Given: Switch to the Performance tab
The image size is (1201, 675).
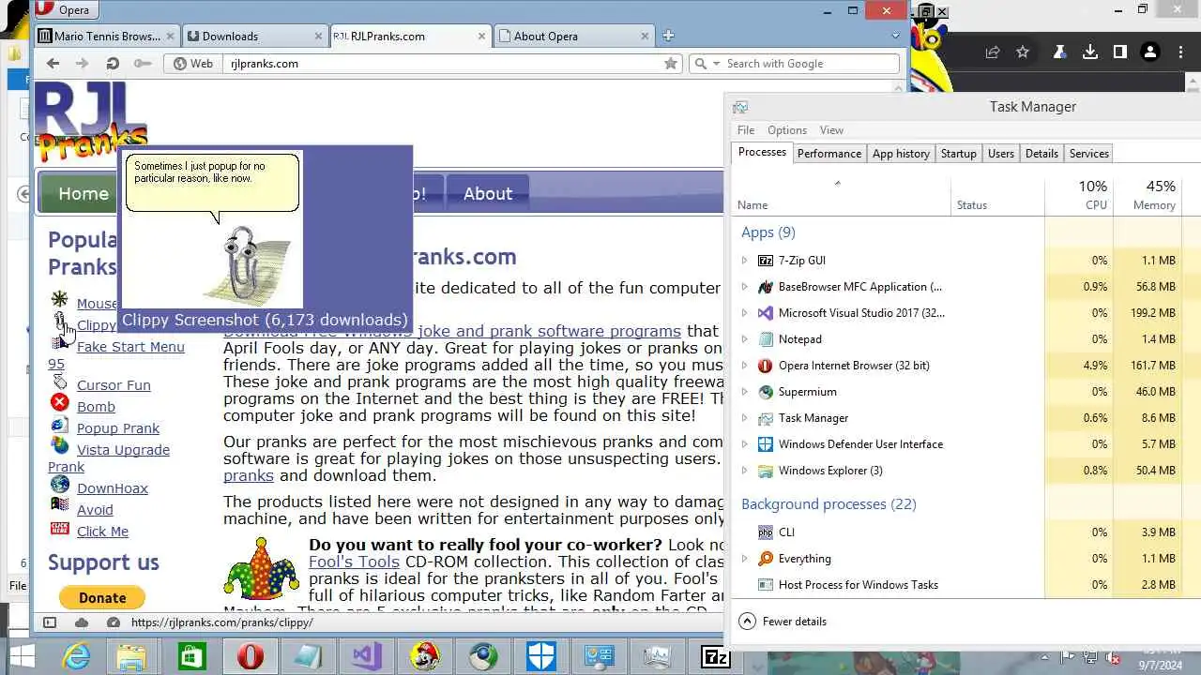Looking at the screenshot, I should (829, 154).
